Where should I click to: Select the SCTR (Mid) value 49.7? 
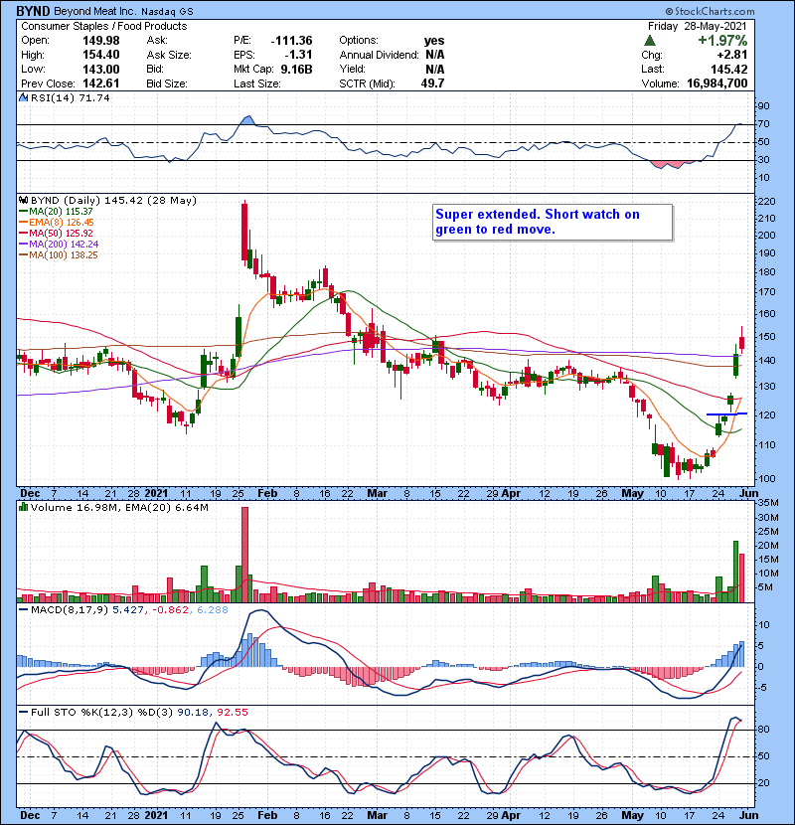tap(432, 83)
